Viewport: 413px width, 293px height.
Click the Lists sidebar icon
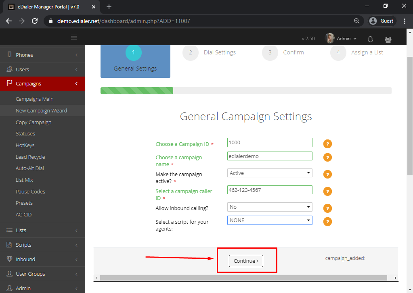tap(9, 230)
